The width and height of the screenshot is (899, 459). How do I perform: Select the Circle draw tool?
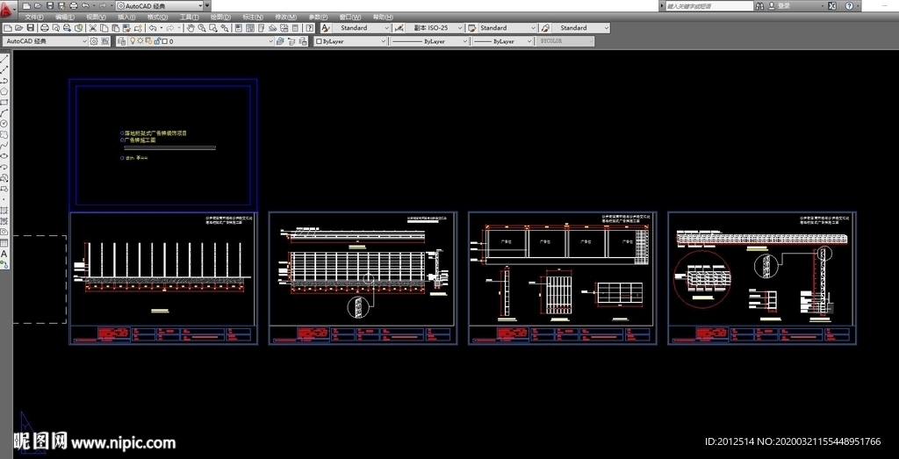point(4,124)
